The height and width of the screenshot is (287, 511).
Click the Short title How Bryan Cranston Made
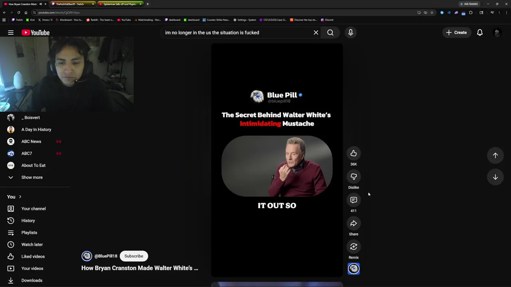click(140, 268)
